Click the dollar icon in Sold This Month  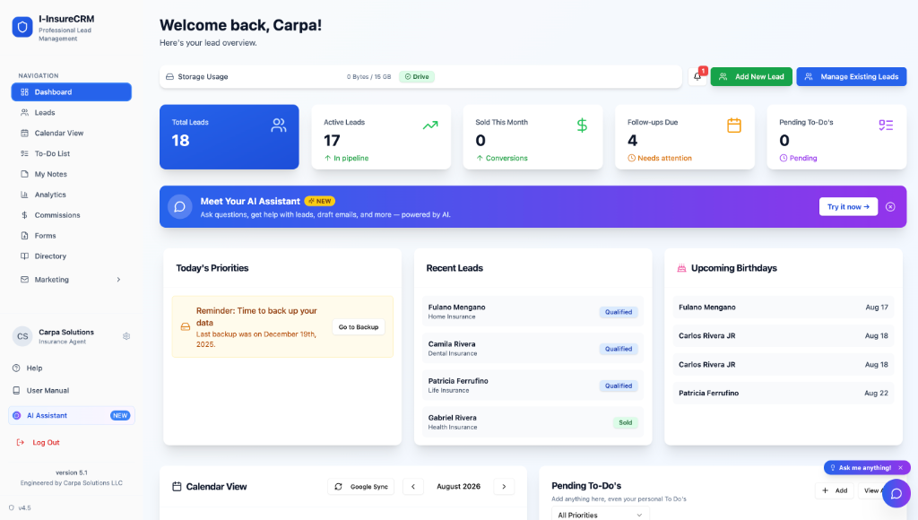pos(582,126)
